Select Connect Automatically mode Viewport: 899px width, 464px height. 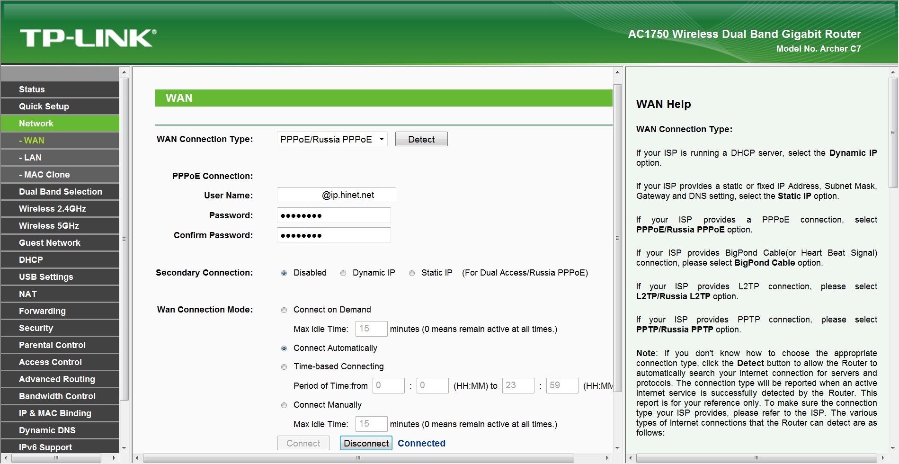(284, 348)
